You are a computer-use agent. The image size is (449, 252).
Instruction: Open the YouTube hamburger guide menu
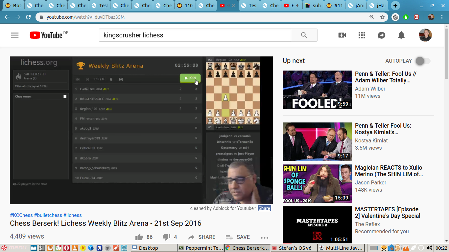[15, 35]
